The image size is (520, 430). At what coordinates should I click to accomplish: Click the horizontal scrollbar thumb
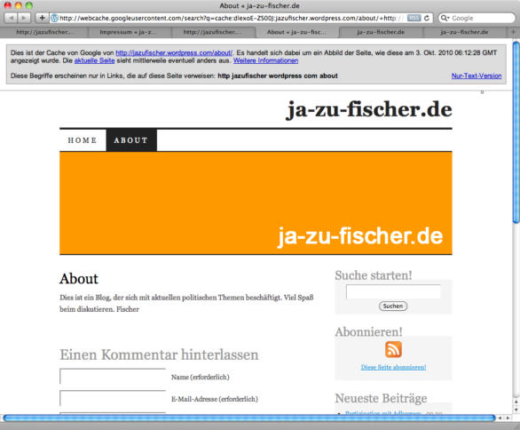[249, 418]
